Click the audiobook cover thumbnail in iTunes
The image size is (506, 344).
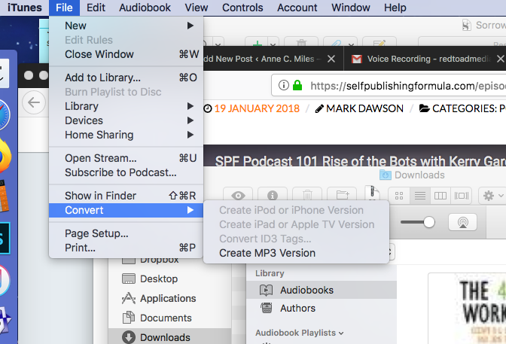pyautogui.click(x=467, y=308)
